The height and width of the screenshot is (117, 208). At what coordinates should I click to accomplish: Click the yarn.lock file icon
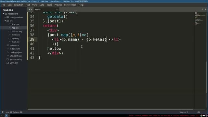coord(7,63)
